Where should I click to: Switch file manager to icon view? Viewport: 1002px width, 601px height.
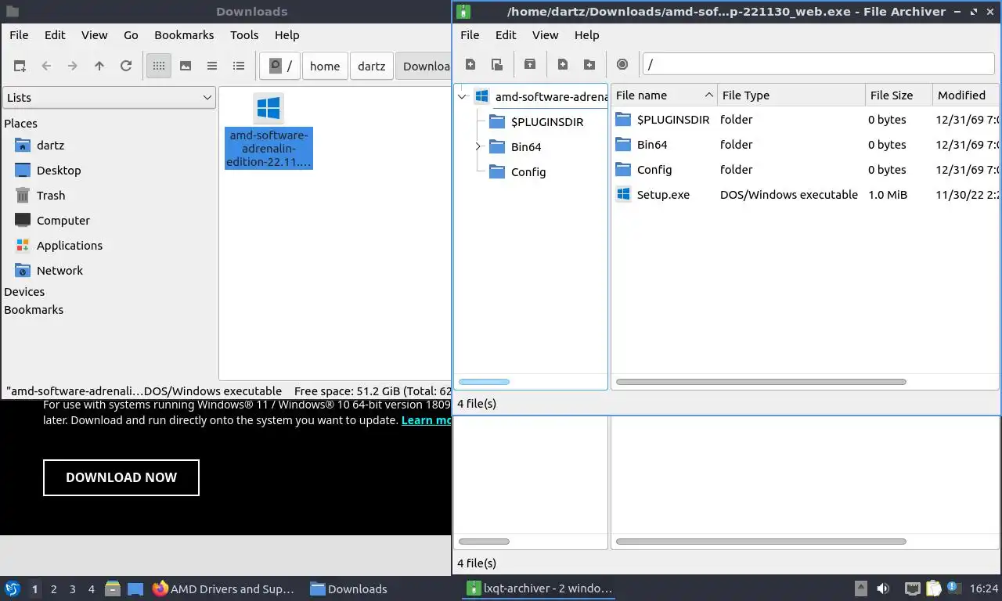pos(159,66)
